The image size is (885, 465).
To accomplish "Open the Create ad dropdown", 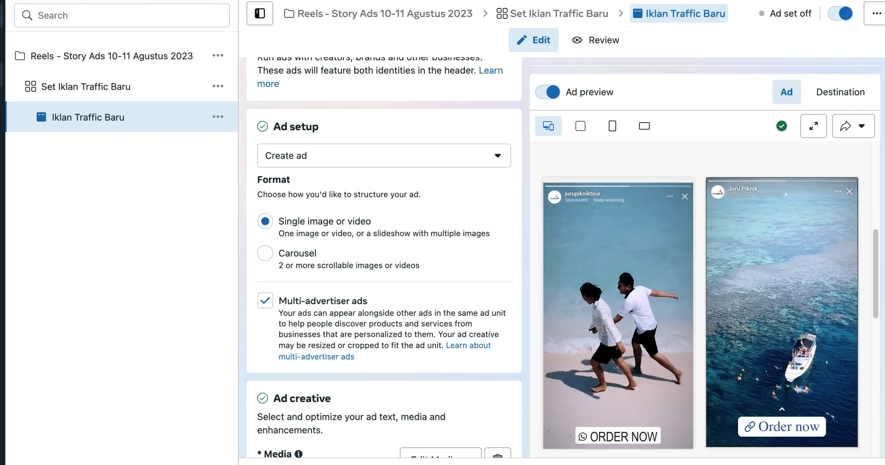I will click(384, 156).
